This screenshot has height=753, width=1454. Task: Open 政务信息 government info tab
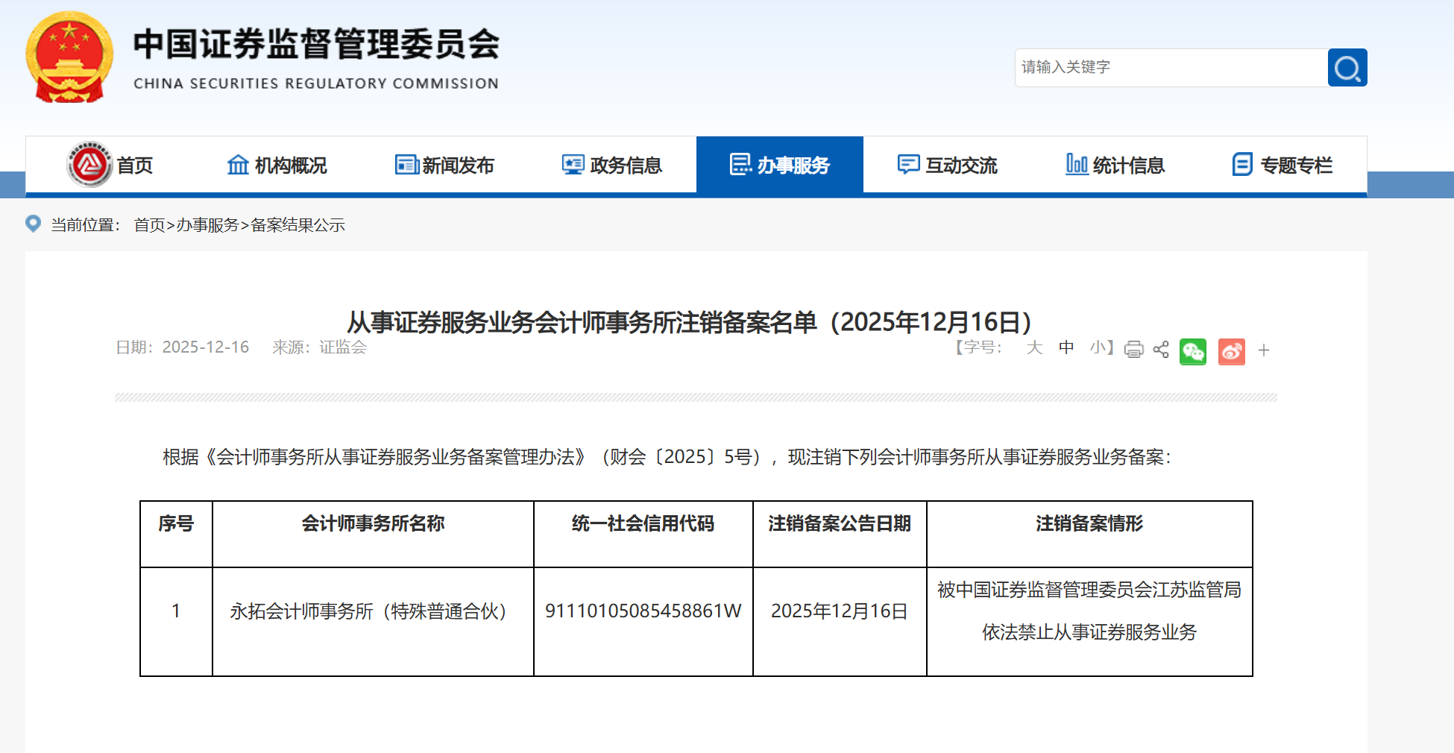coord(611,165)
